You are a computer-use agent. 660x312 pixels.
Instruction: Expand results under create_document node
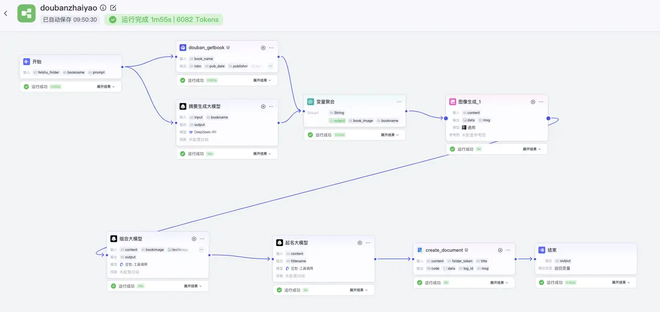tap(499, 282)
